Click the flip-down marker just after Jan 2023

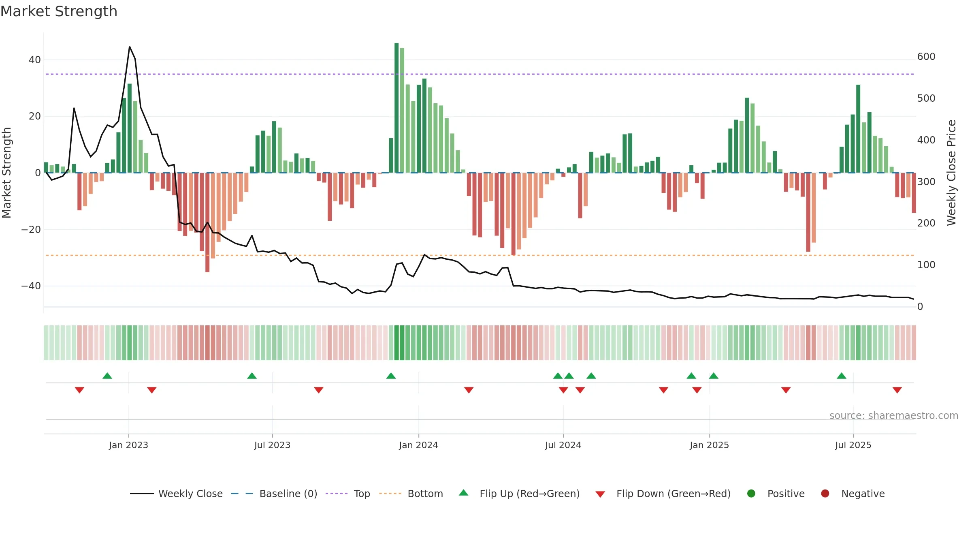pos(152,390)
